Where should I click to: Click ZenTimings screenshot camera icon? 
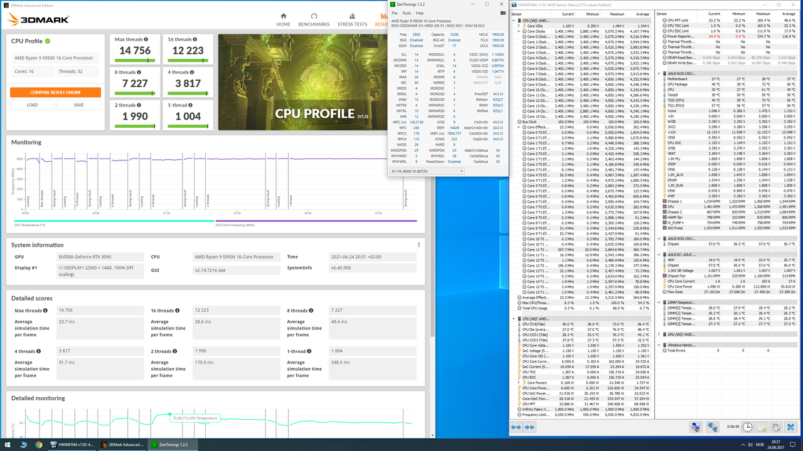pyautogui.click(x=503, y=13)
